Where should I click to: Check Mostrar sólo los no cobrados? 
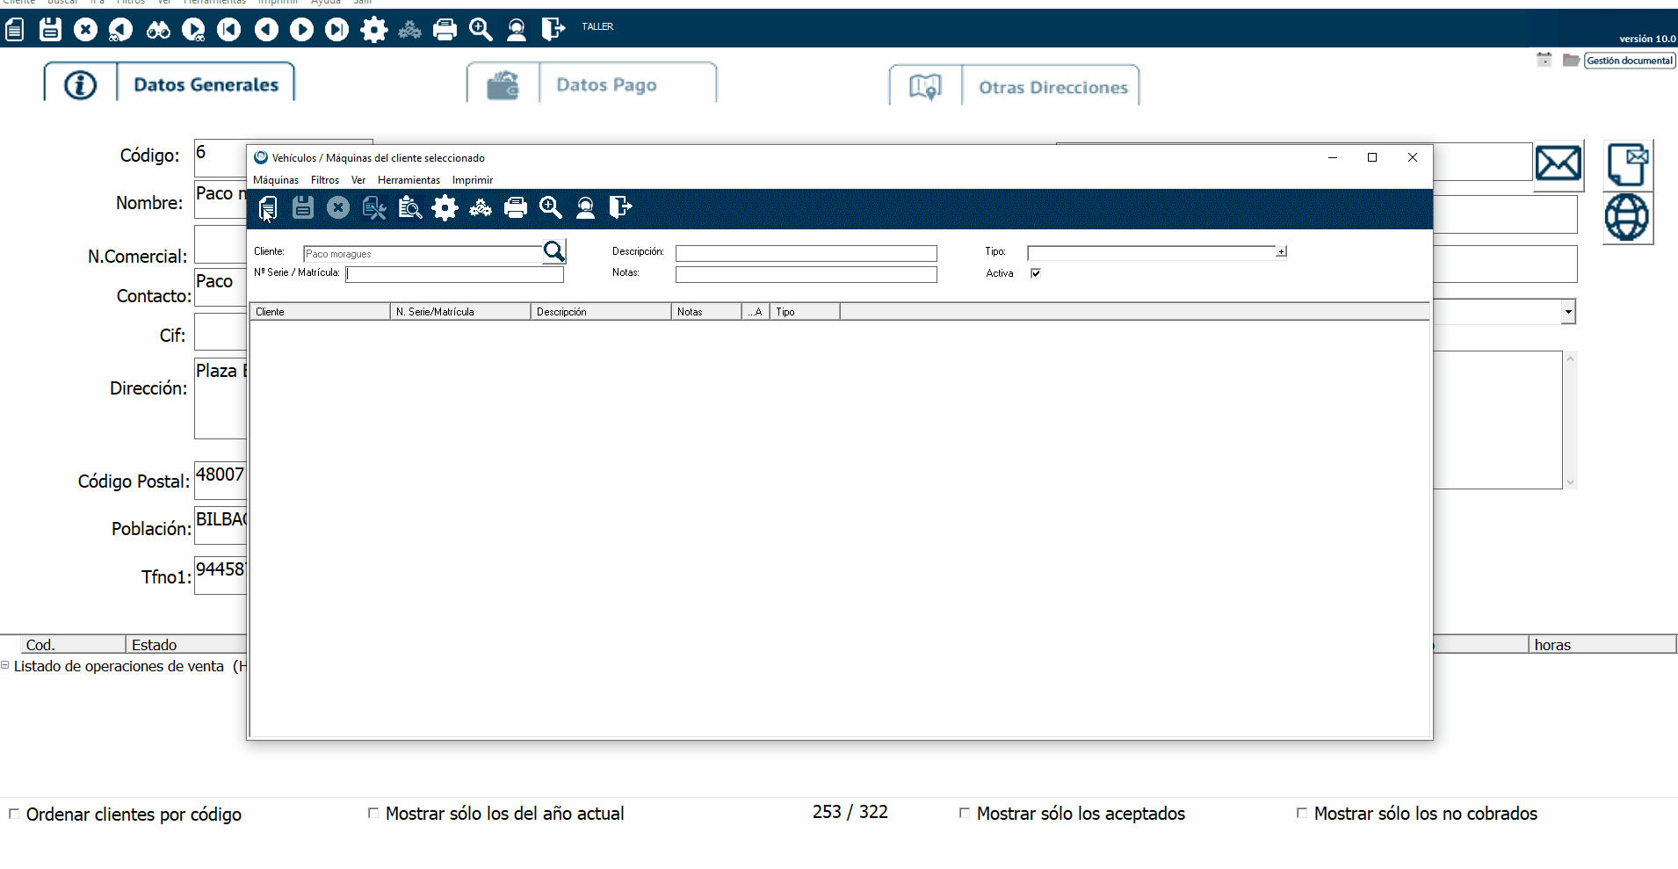[1302, 813]
